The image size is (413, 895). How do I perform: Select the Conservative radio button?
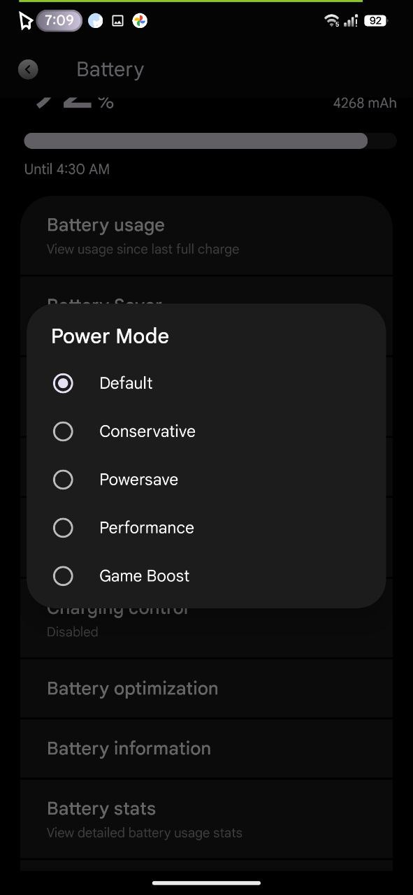pyautogui.click(x=63, y=431)
